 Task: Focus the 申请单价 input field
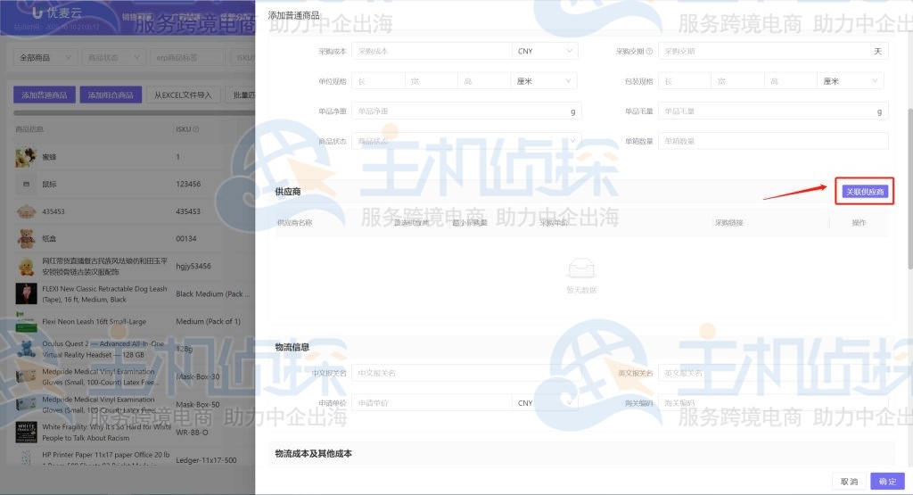[x=432, y=403]
